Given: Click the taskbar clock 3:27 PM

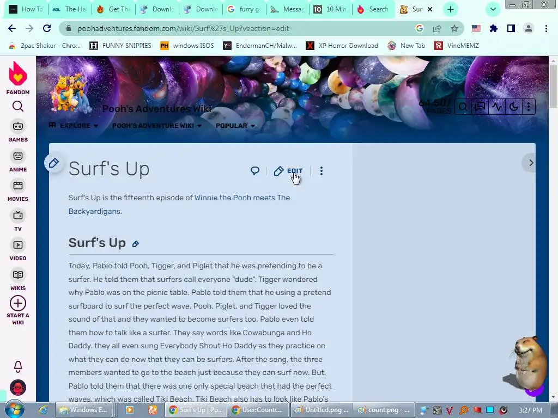Looking at the screenshot, I should (x=530, y=410).
